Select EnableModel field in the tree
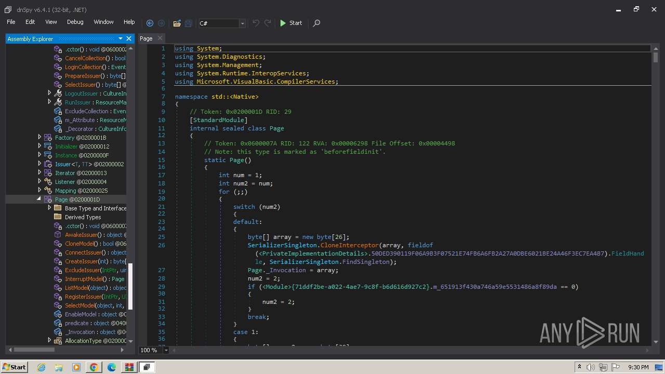The height and width of the screenshot is (374, 665). (95, 314)
